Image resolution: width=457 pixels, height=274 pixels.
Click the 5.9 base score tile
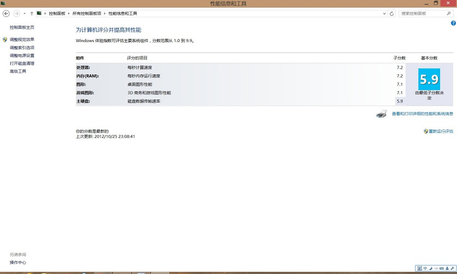429,79
